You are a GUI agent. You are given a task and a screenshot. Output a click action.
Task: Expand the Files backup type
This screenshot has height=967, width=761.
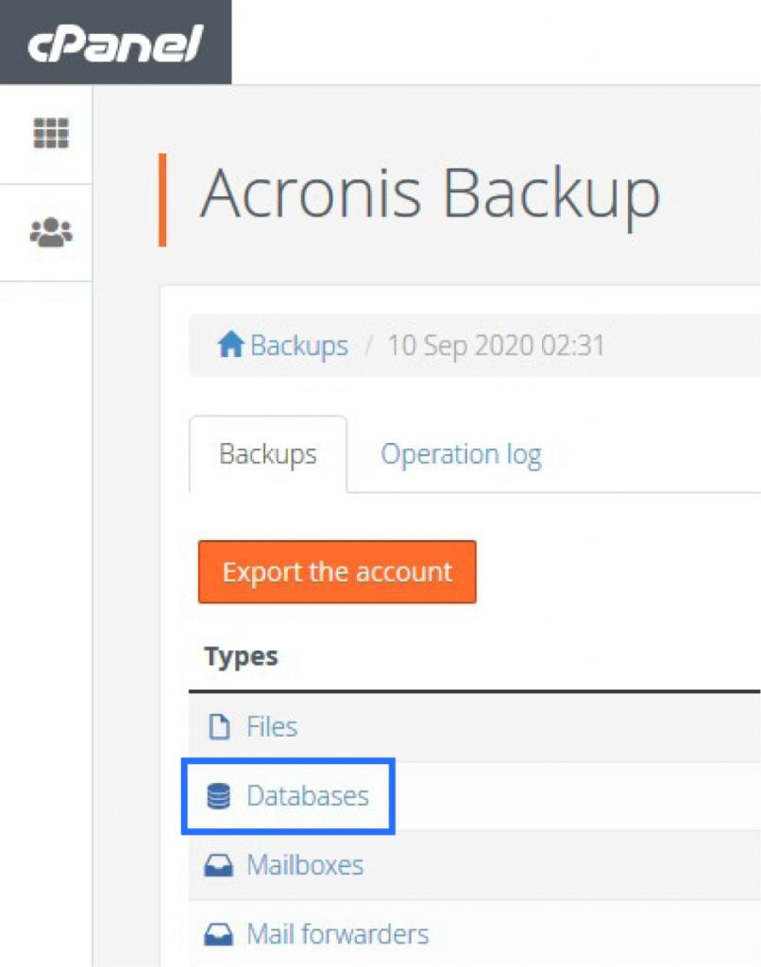click(273, 725)
